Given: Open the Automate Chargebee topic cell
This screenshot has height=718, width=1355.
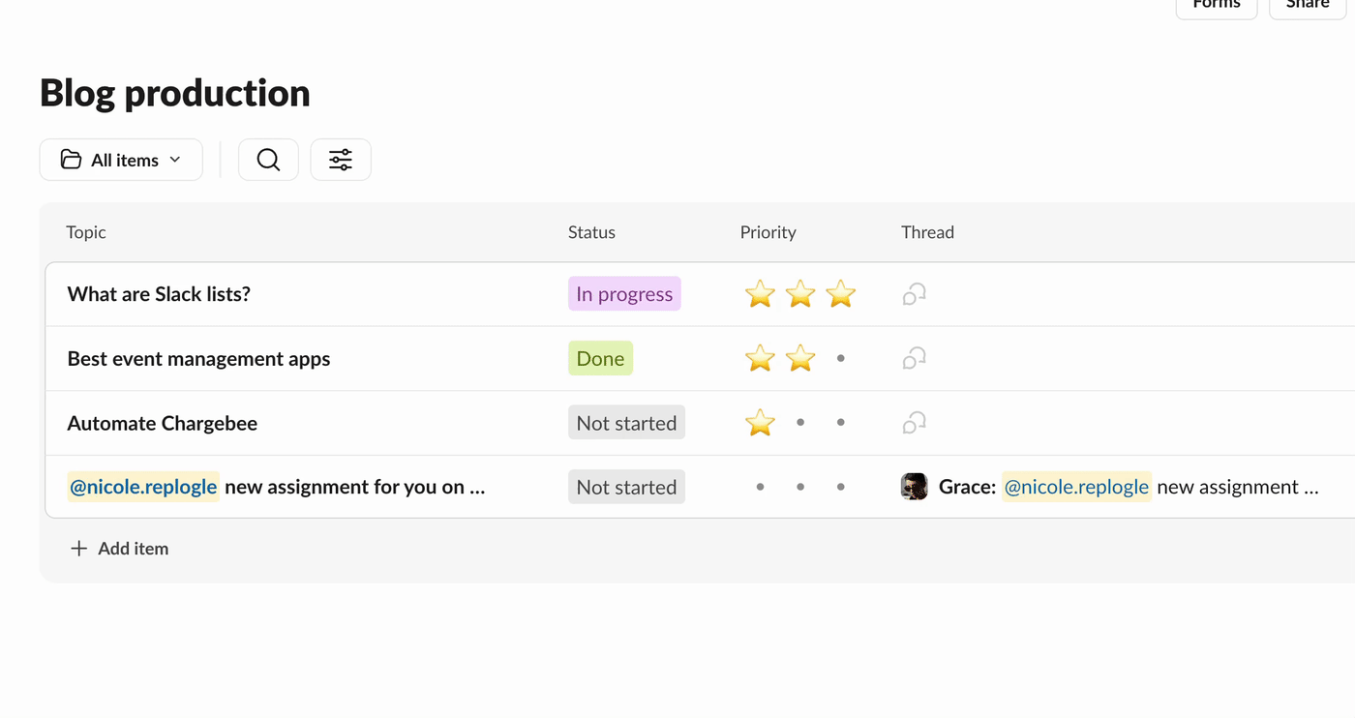Looking at the screenshot, I should (x=163, y=423).
